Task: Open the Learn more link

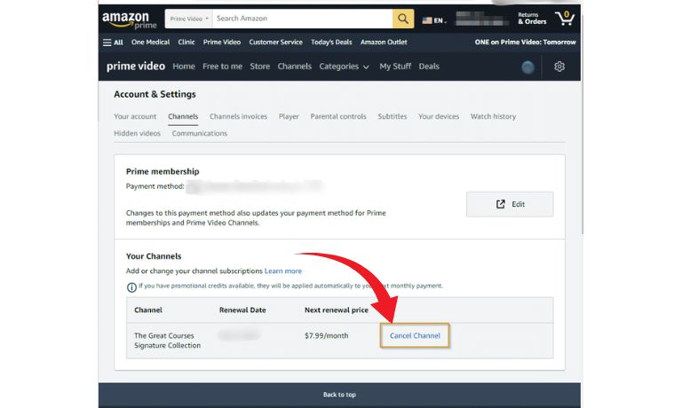Action: click(x=282, y=271)
